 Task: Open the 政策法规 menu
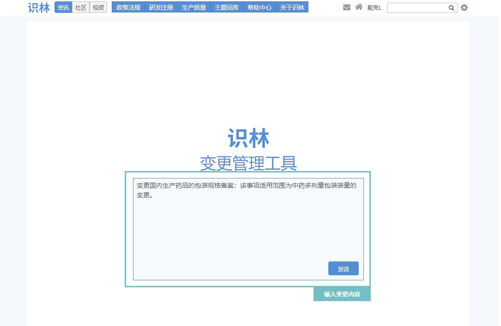click(128, 7)
